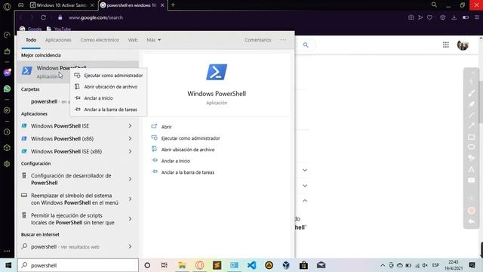Click the 'Comentarios' link in the search panel
The width and height of the screenshot is (483, 272).
click(258, 40)
